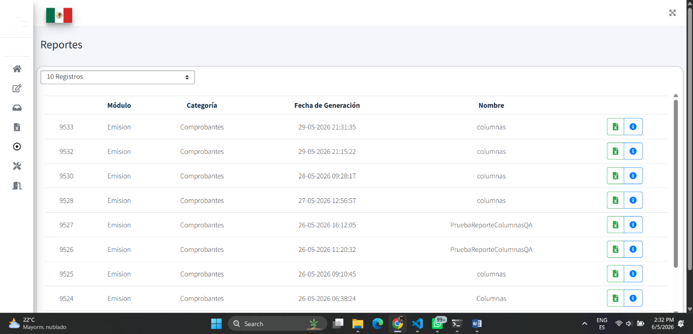This screenshot has width=693, height=334.
Task: Open Task View from taskbar
Action: pos(338,323)
